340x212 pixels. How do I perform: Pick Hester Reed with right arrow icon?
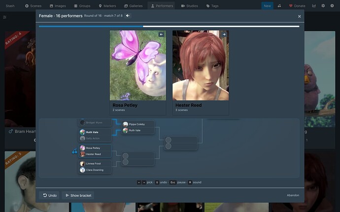coord(224,34)
